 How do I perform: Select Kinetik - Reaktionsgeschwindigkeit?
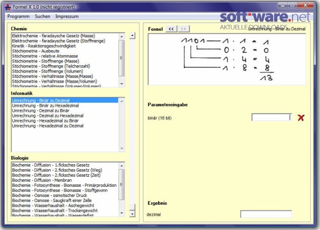[65, 46]
